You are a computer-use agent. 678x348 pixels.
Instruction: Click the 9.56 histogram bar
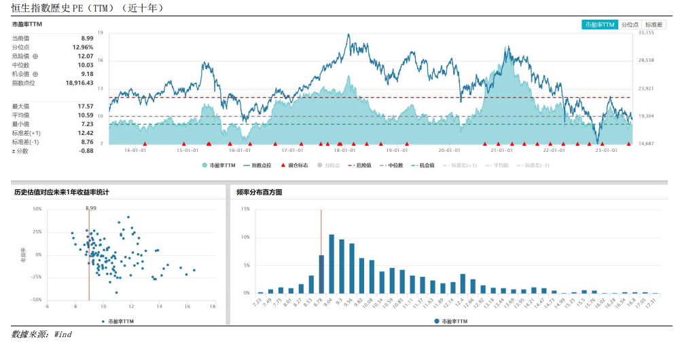click(352, 269)
